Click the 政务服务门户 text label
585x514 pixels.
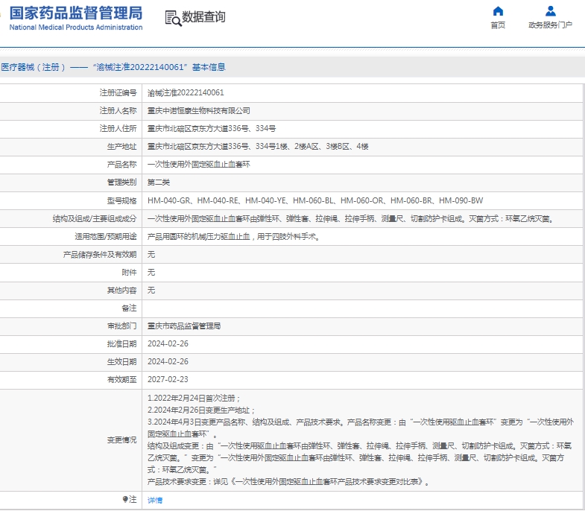[550, 25]
